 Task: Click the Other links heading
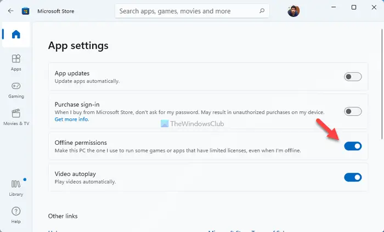pos(63,216)
